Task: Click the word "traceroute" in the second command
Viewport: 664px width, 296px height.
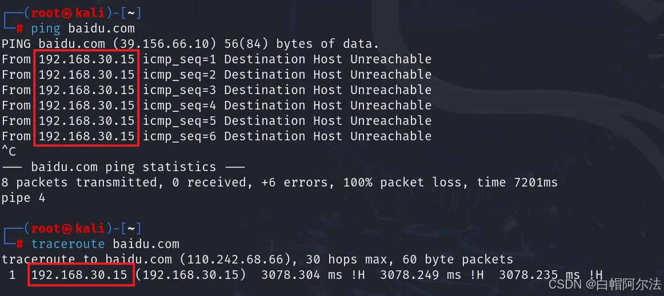Action: click(68, 244)
